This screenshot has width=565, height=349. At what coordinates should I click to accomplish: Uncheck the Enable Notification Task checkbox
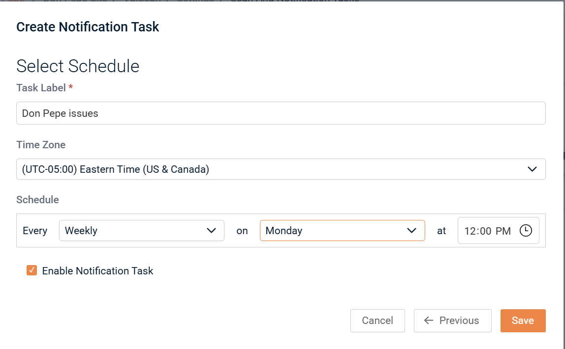32,270
